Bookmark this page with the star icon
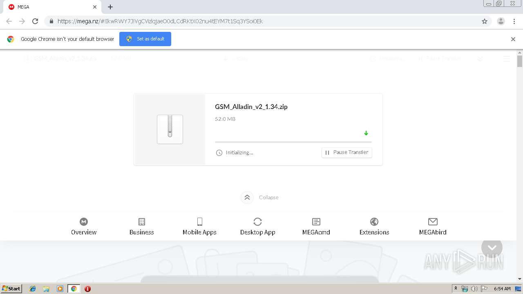Viewport: 523px width, 294px height. tap(485, 21)
